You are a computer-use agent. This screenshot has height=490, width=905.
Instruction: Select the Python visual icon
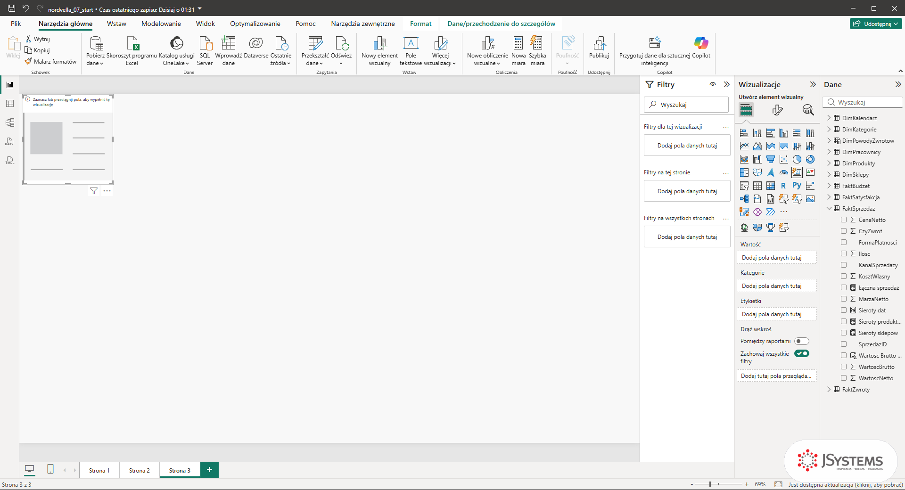797,186
